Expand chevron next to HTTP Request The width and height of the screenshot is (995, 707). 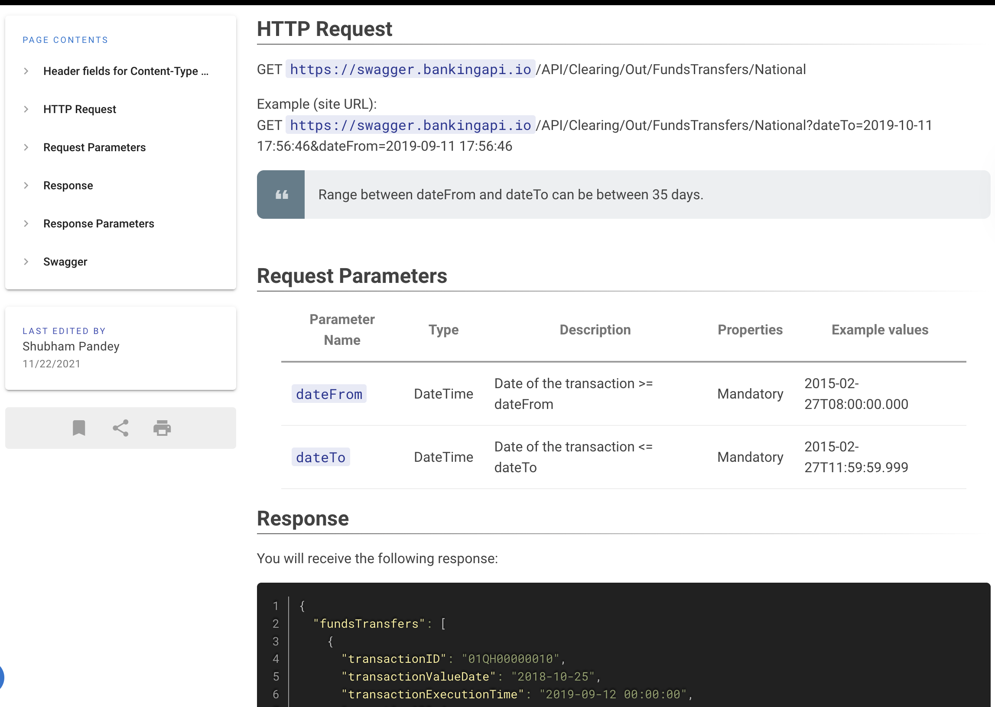[26, 109]
